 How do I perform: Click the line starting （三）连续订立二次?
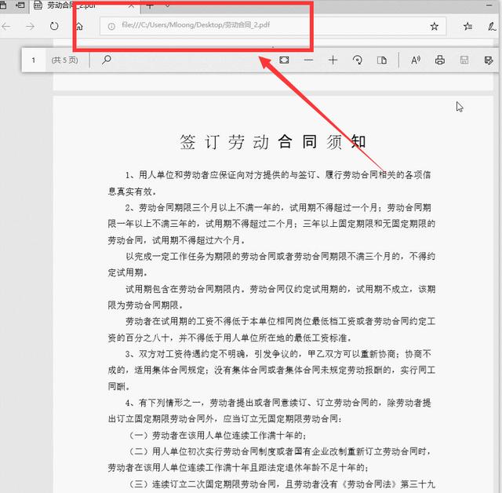click(x=282, y=484)
